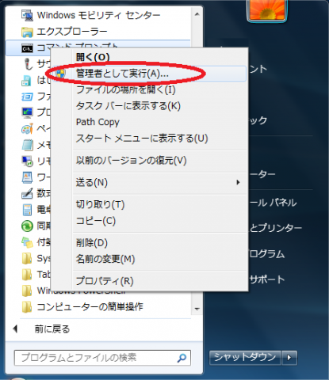Expand the 送る(N) submenu arrow

click(238, 182)
